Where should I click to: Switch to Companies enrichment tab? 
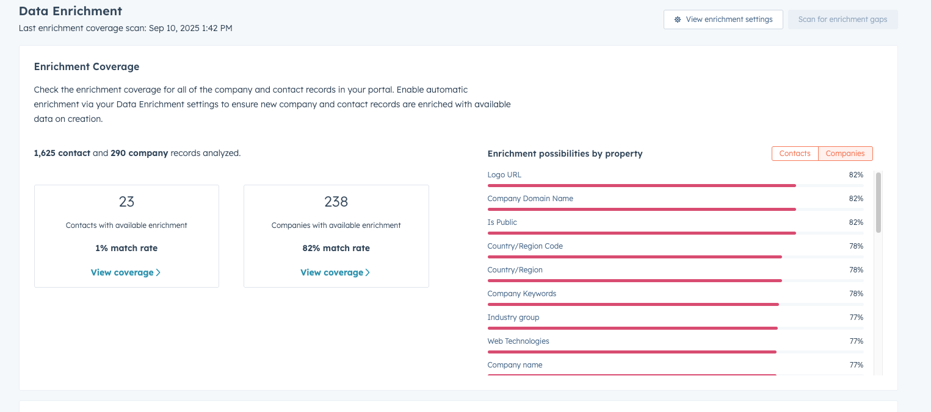[x=846, y=154]
